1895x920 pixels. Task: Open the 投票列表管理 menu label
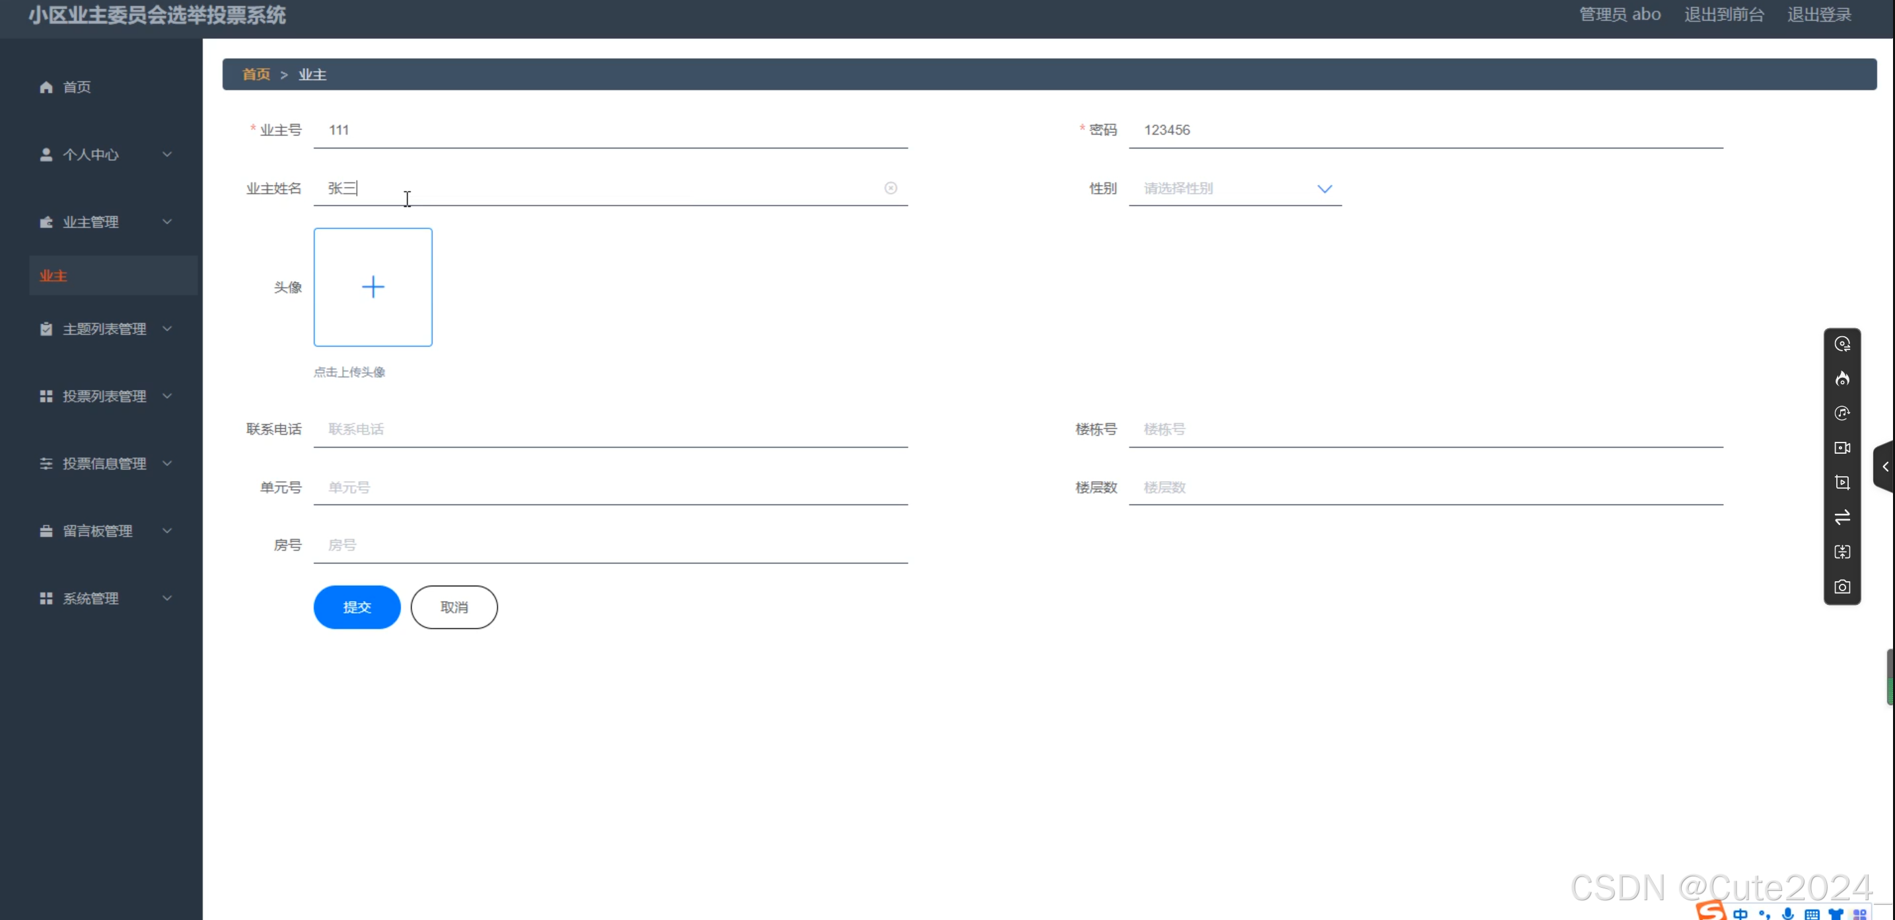[104, 396]
